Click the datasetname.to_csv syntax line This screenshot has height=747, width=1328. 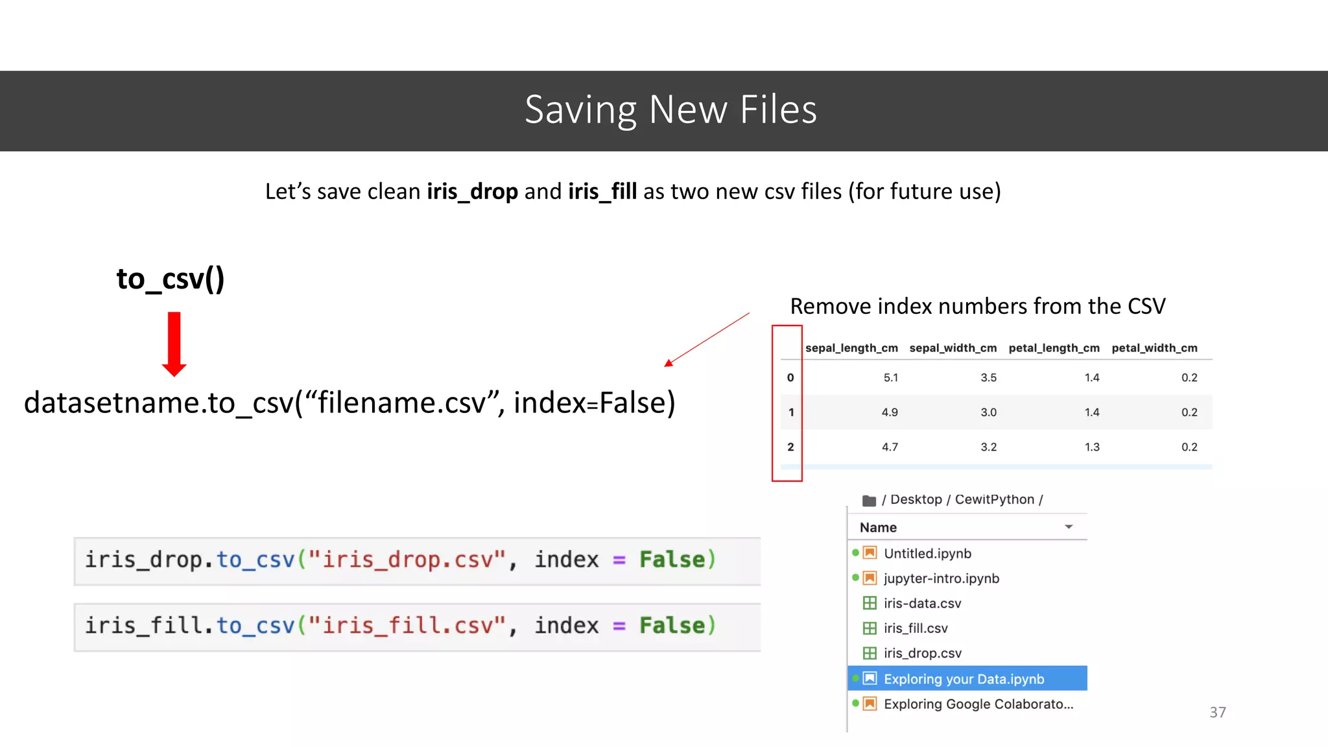pyautogui.click(x=350, y=403)
